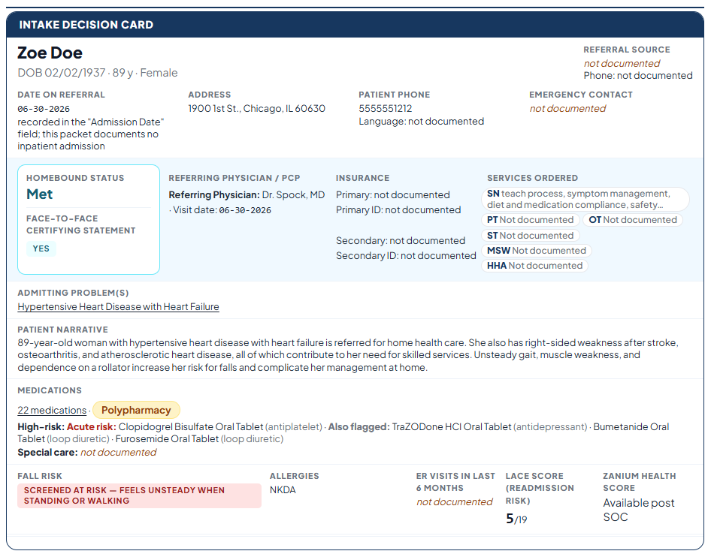Click the Polypharmacy badge

pyautogui.click(x=136, y=411)
